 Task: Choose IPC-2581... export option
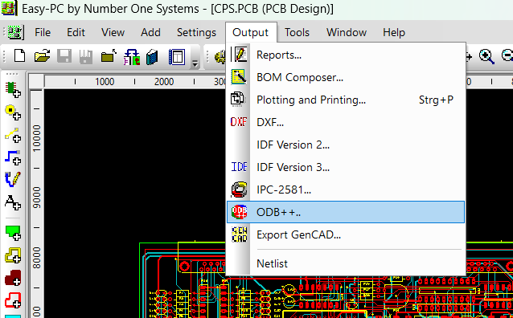(346, 190)
